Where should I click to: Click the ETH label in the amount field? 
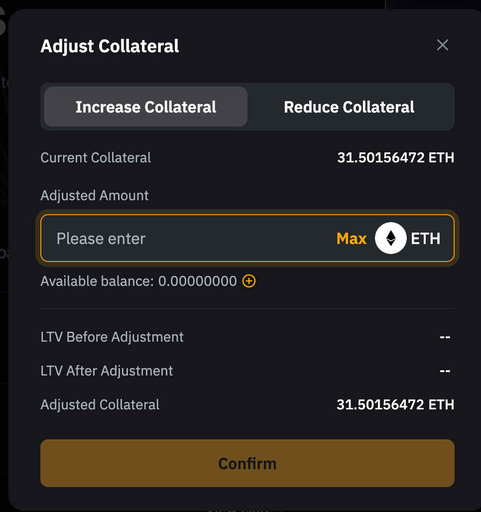click(x=425, y=239)
